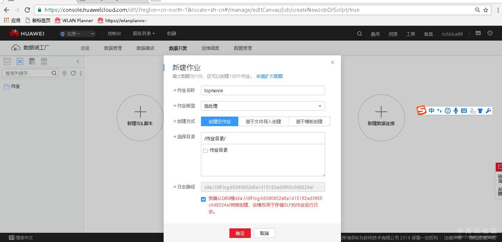Click the Sogou S logo on IME bar
This screenshot has width=502, height=242.
point(421,110)
